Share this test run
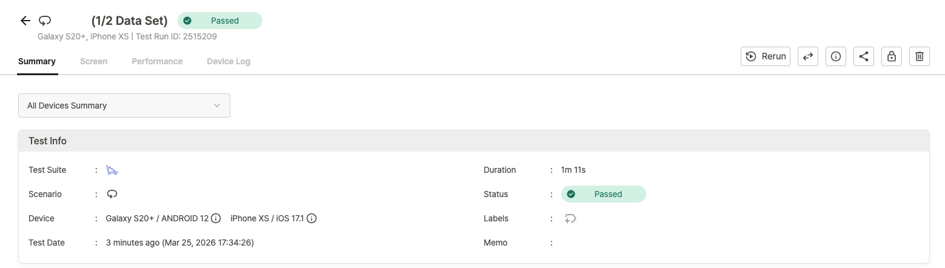 864,56
